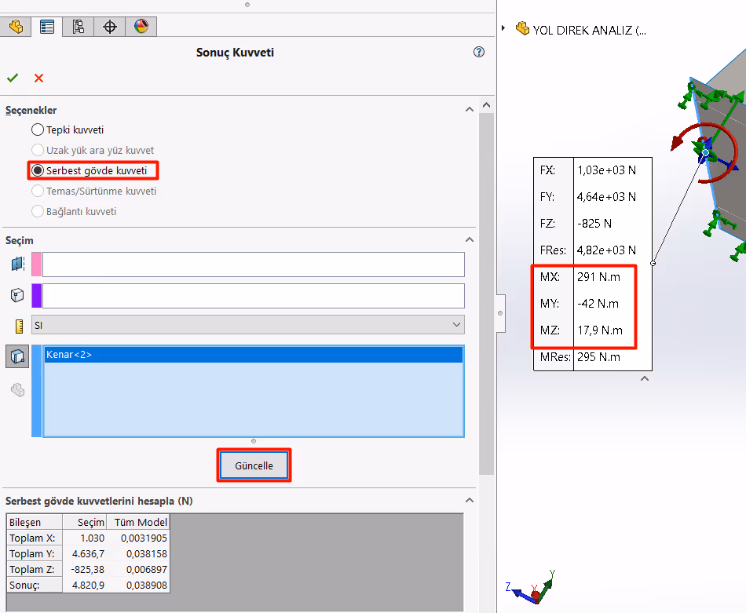
Task: Switch to the PropertyManager tab
Action: [47, 27]
